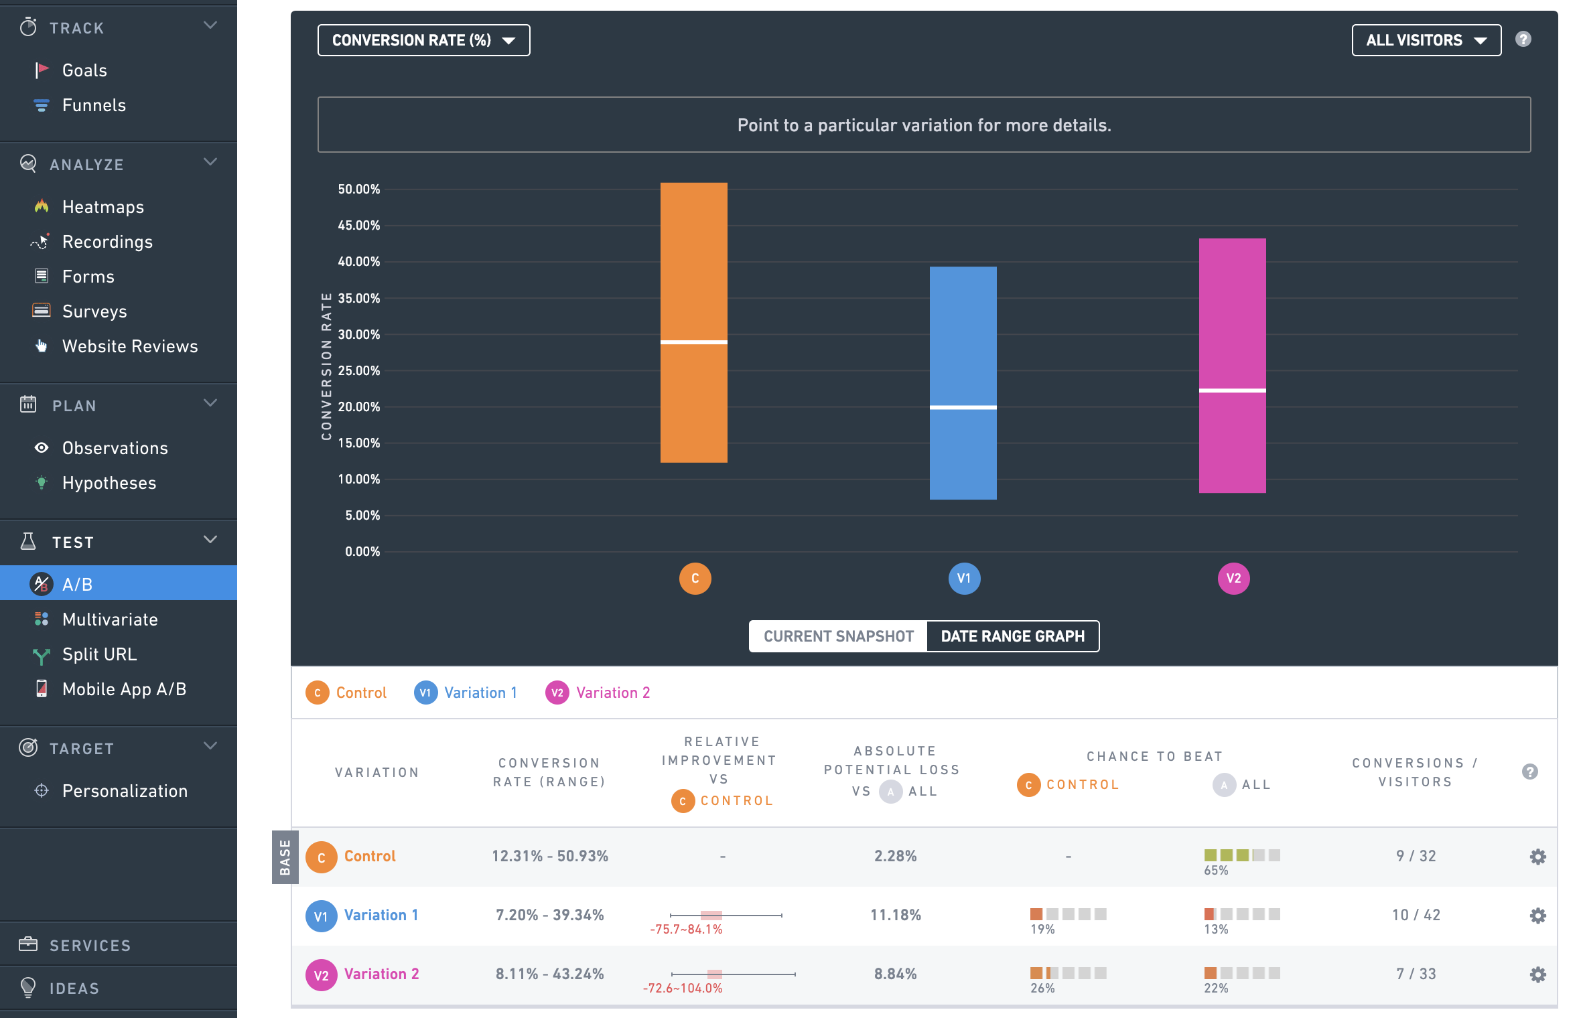Select the Split URL fork icon
The image size is (1579, 1018).
(42, 655)
